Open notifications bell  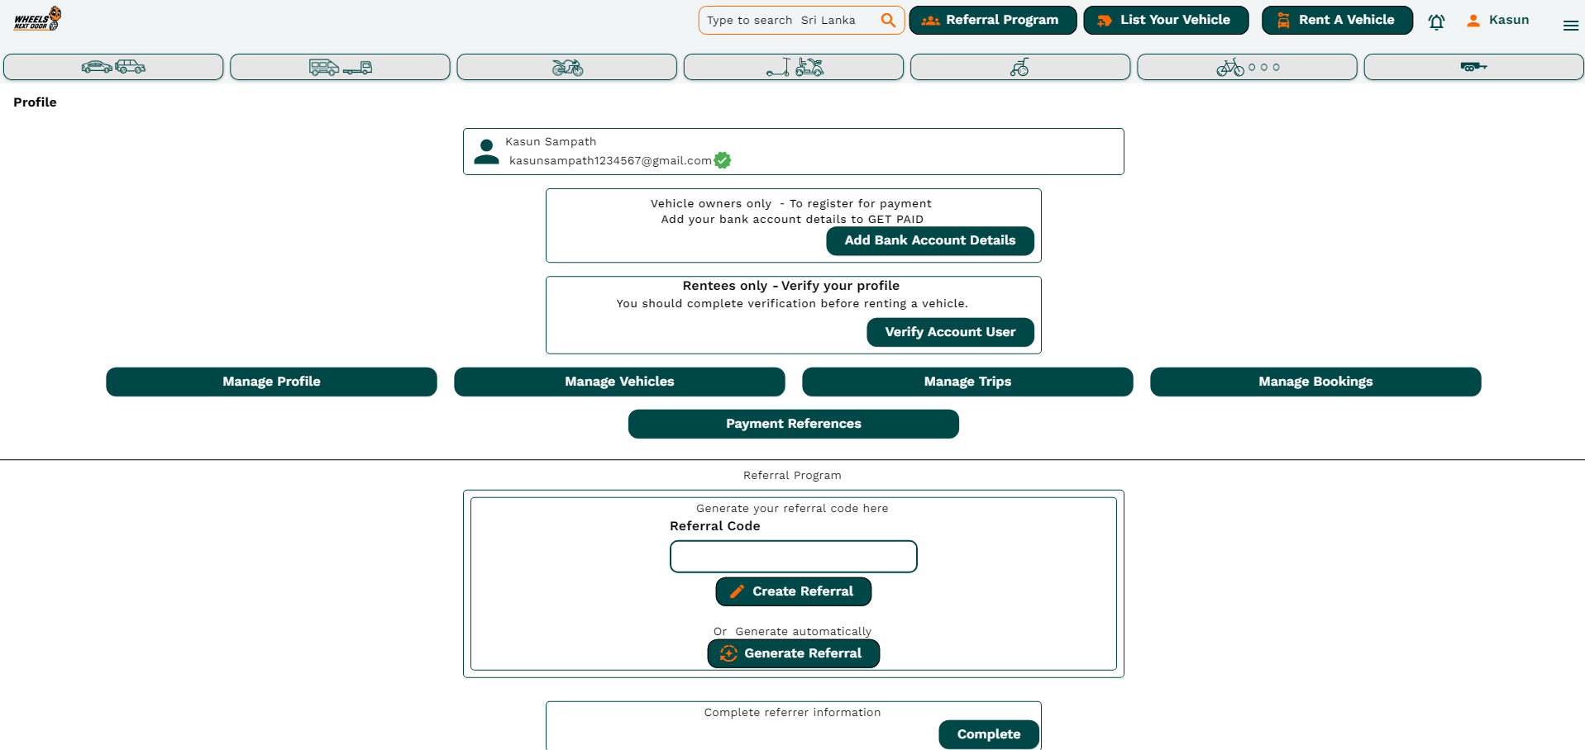point(1436,21)
